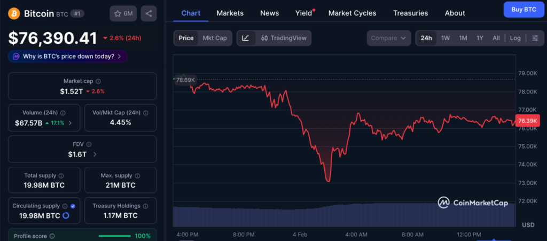Open "Why is BTC's price down today?"

[67, 56]
